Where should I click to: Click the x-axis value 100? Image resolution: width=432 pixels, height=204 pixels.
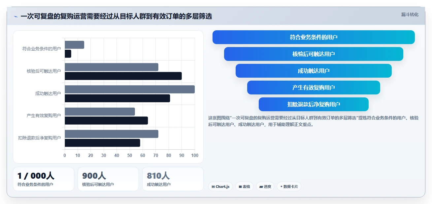tap(195, 155)
